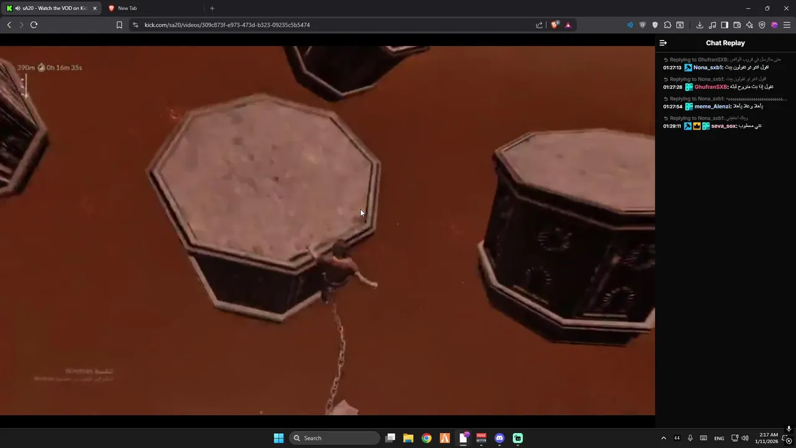The width and height of the screenshot is (796, 448).
Task: Open the Brave VPN shield icon
Action: coord(762,25)
